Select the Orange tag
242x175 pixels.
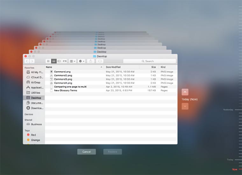(x=33, y=140)
